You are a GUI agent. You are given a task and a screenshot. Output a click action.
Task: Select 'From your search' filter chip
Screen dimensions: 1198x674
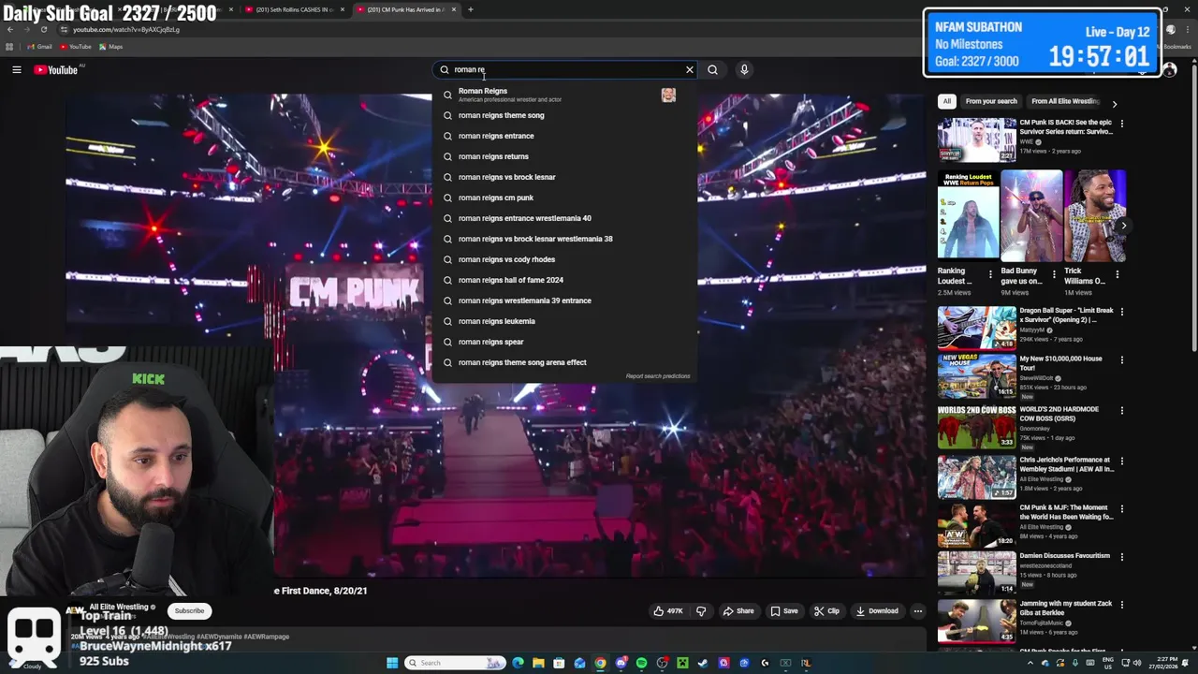point(991,101)
